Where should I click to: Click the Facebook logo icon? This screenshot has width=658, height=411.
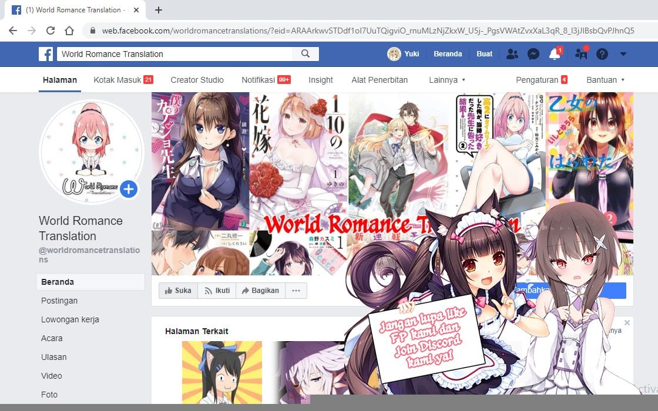[46, 54]
